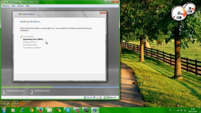Open the file explorer taskbar button
201x113 pixels.
[50, 110]
